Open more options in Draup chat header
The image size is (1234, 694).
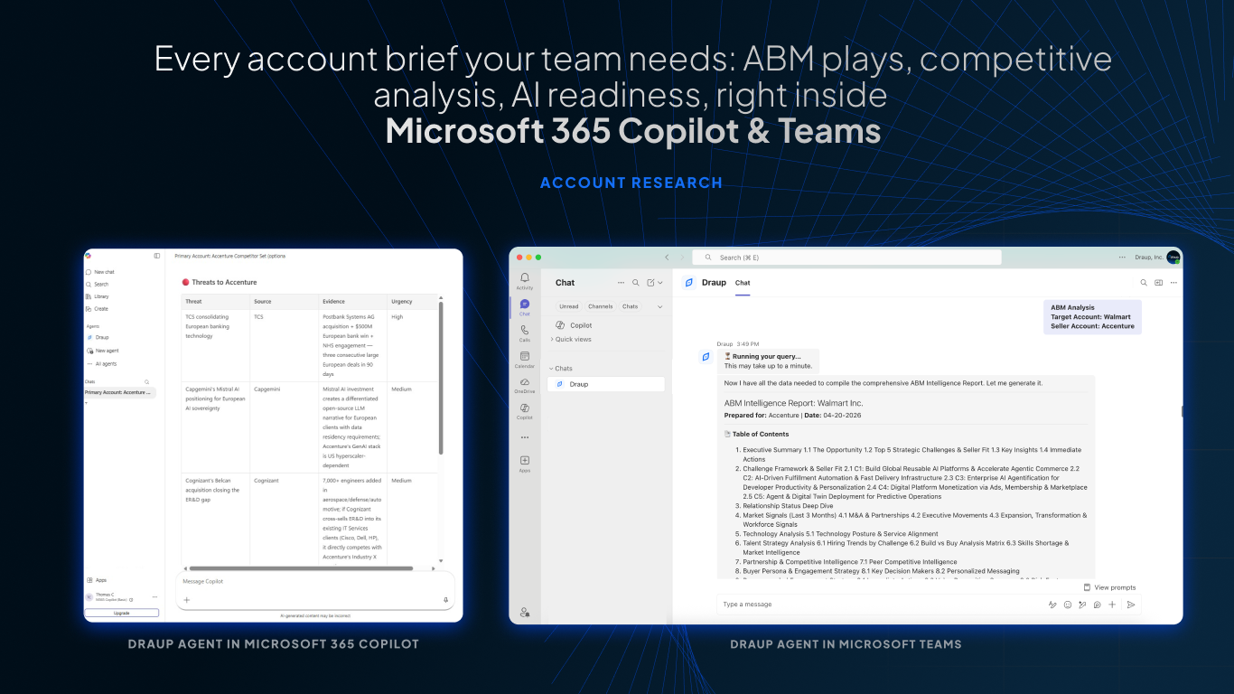point(1173,283)
